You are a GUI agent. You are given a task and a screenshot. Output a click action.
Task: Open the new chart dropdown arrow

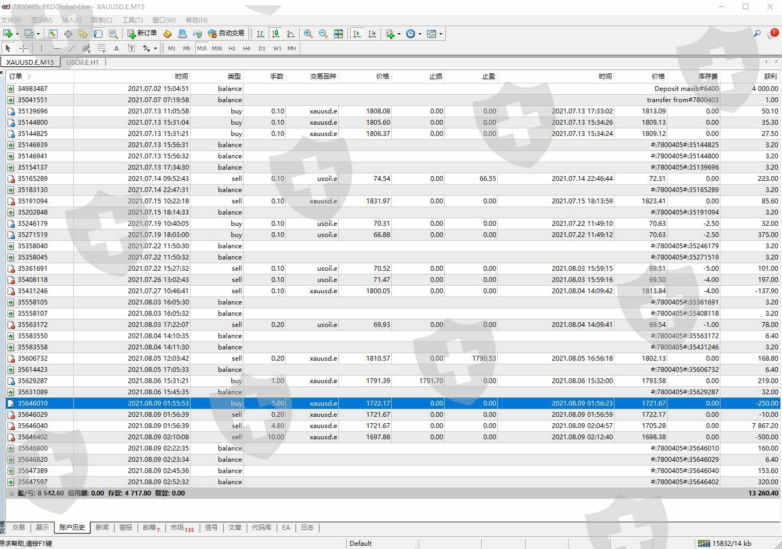[x=17, y=34]
